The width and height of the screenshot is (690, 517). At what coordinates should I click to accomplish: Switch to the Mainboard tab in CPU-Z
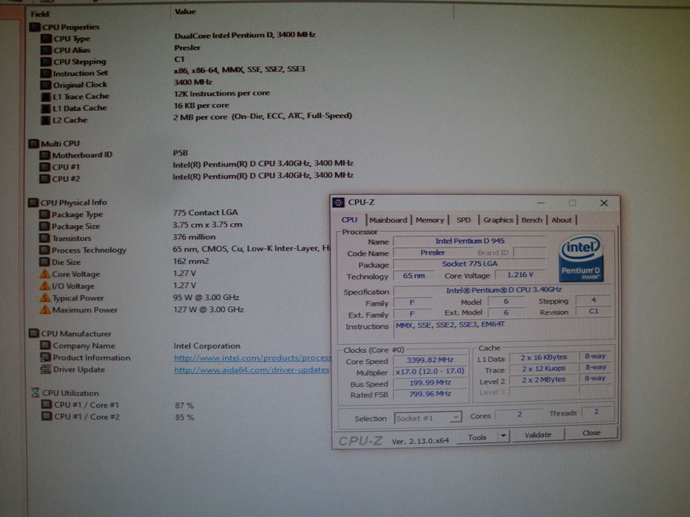(x=388, y=220)
